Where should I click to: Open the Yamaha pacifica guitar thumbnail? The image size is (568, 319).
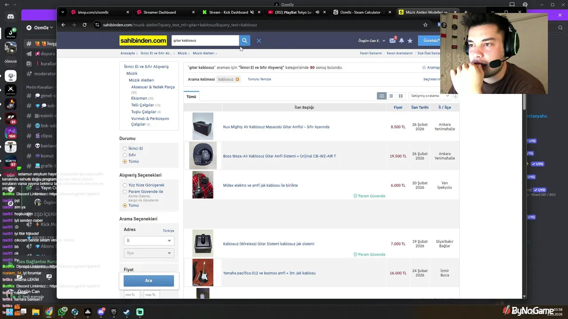coord(203,272)
